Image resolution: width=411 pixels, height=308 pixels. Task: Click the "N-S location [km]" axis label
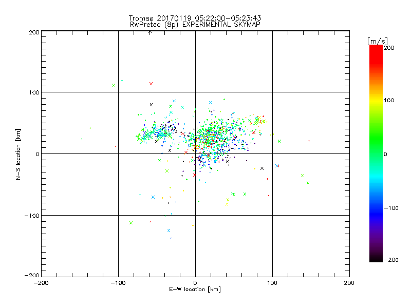pyautogui.click(x=18, y=154)
